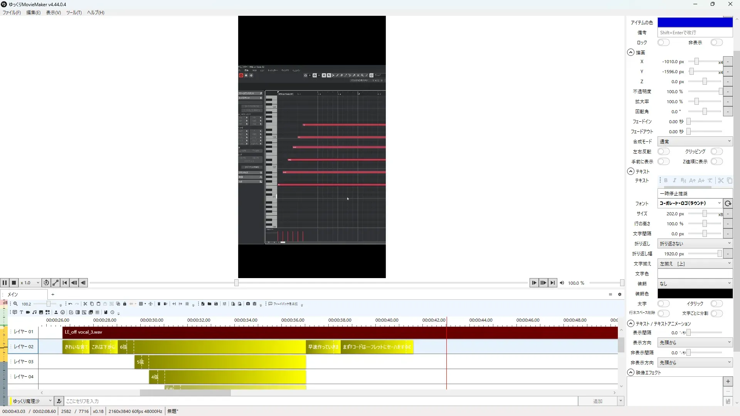Open the フォント font dropdown
740x416 pixels.
coord(690,203)
